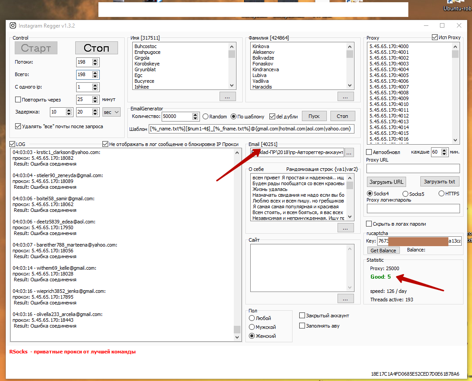Increase the Потоки thread count spinner
Viewport: 472px width, 381px height.
(x=95, y=61)
